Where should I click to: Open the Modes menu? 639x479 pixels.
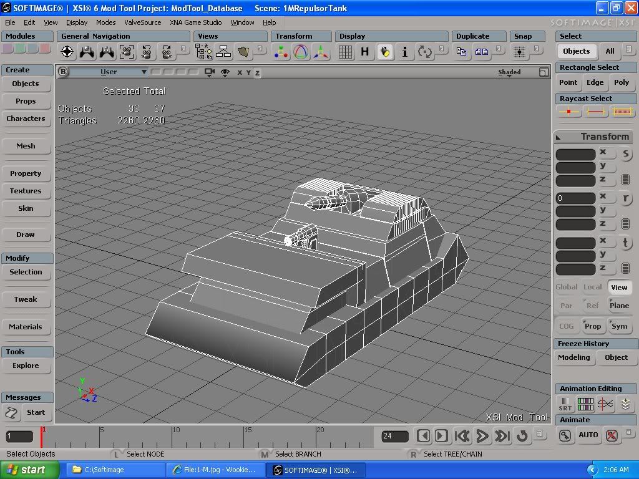coord(105,22)
